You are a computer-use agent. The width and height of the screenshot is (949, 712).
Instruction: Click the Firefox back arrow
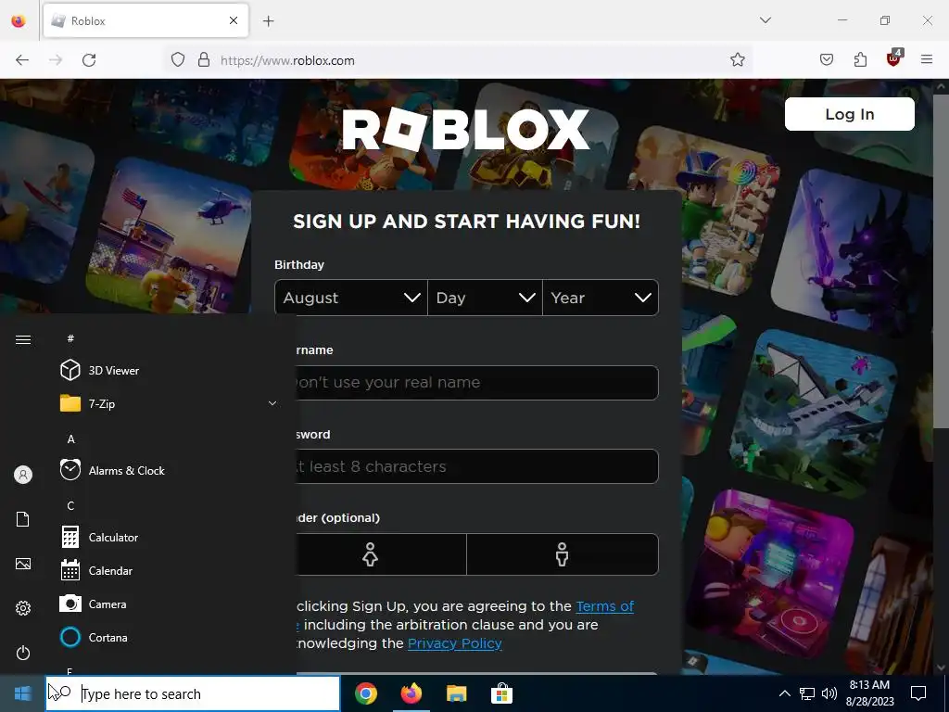[x=22, y=60]
